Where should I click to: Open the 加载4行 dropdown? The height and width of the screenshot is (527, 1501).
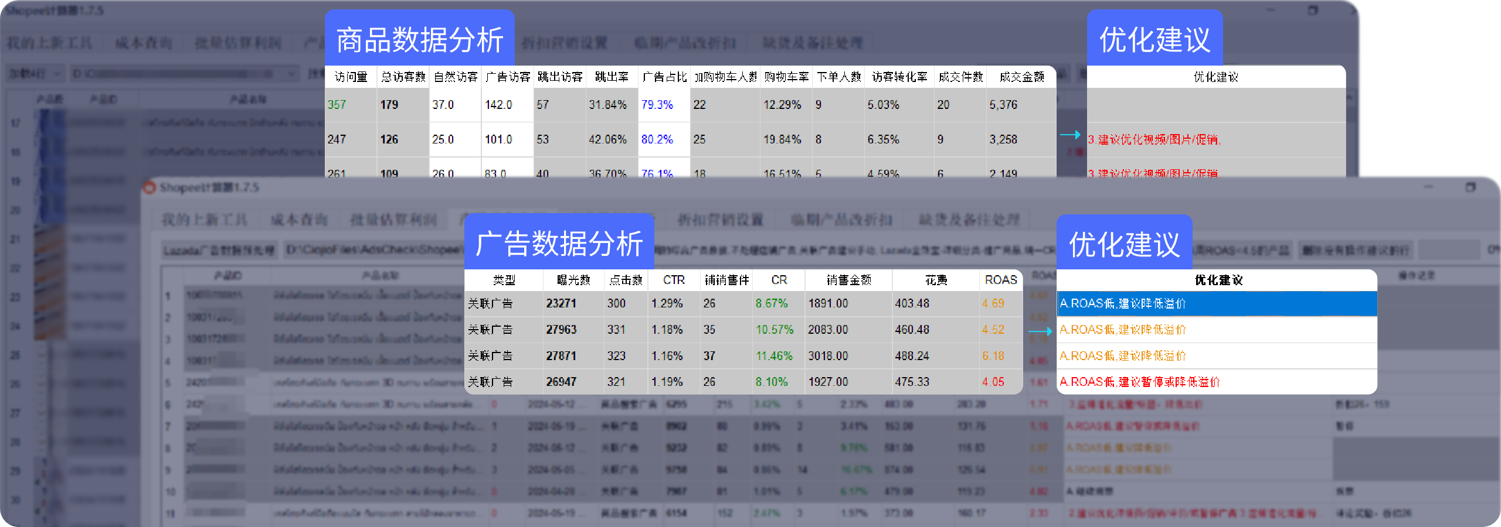pos(34,74)
